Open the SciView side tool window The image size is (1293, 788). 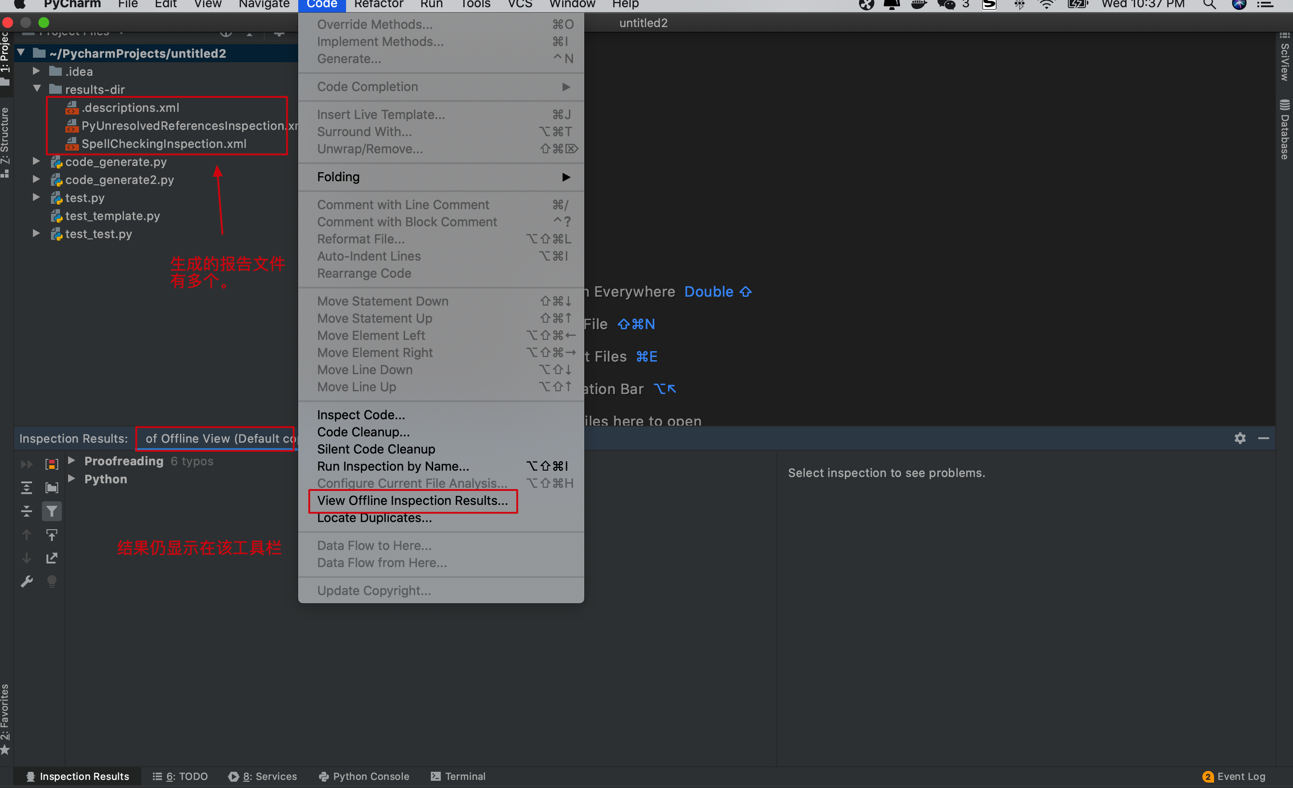pos(1284,57)
